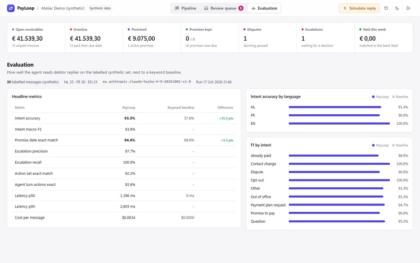Select the Promises kept card
The image size is (420, 263).
[x=209, y=38]
